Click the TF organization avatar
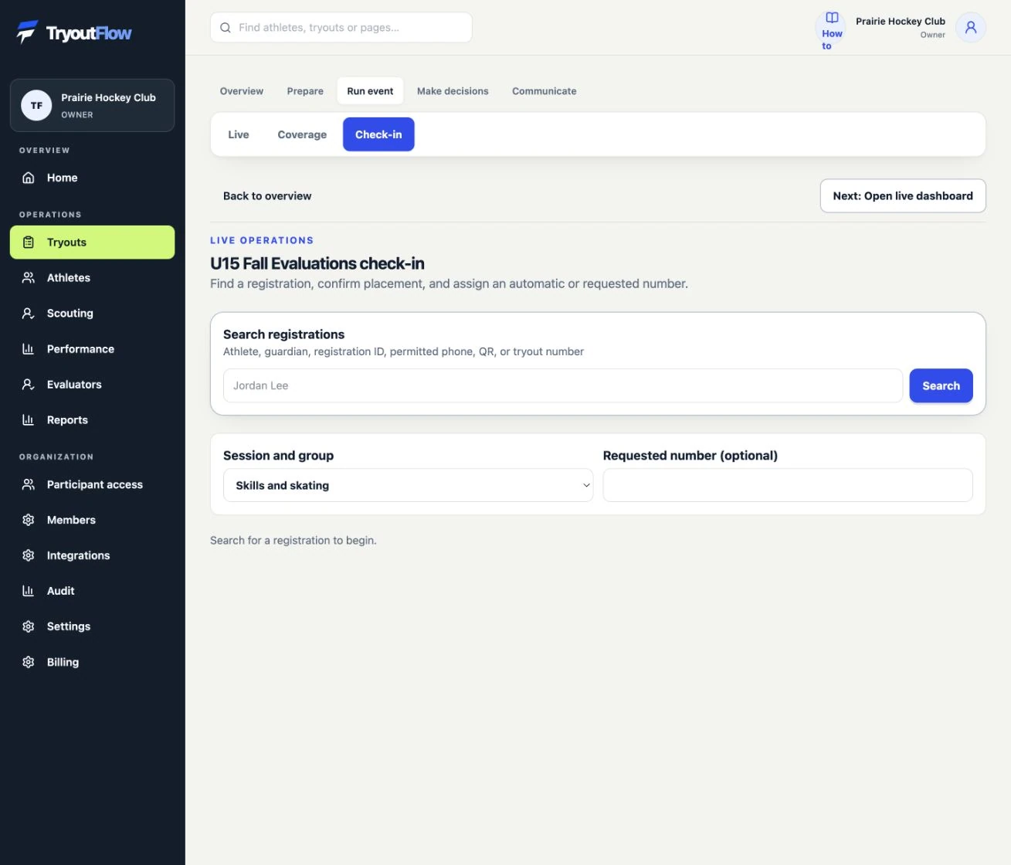Viewport: 1011px width, 865px height. (x=36, y=106)
